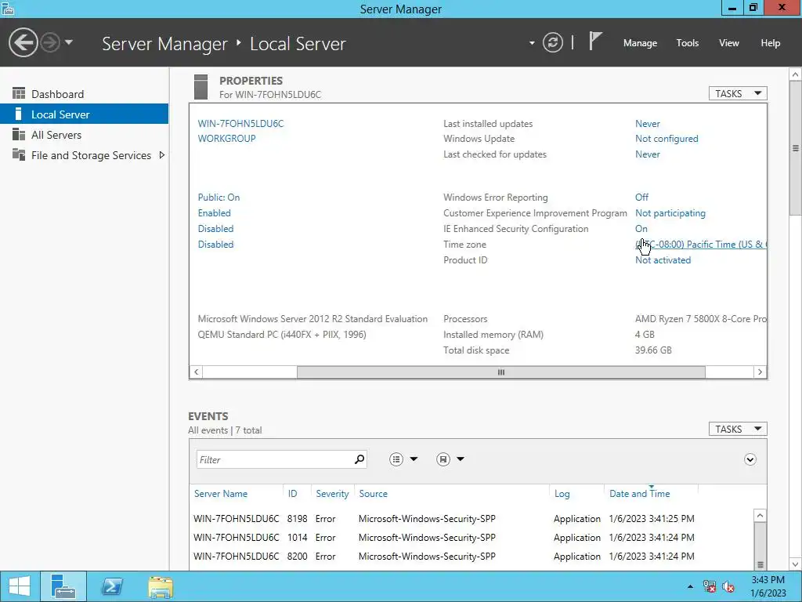Click the File and Storage Services icon
This screenshot has height=602, width=802.
coord(19,154)
